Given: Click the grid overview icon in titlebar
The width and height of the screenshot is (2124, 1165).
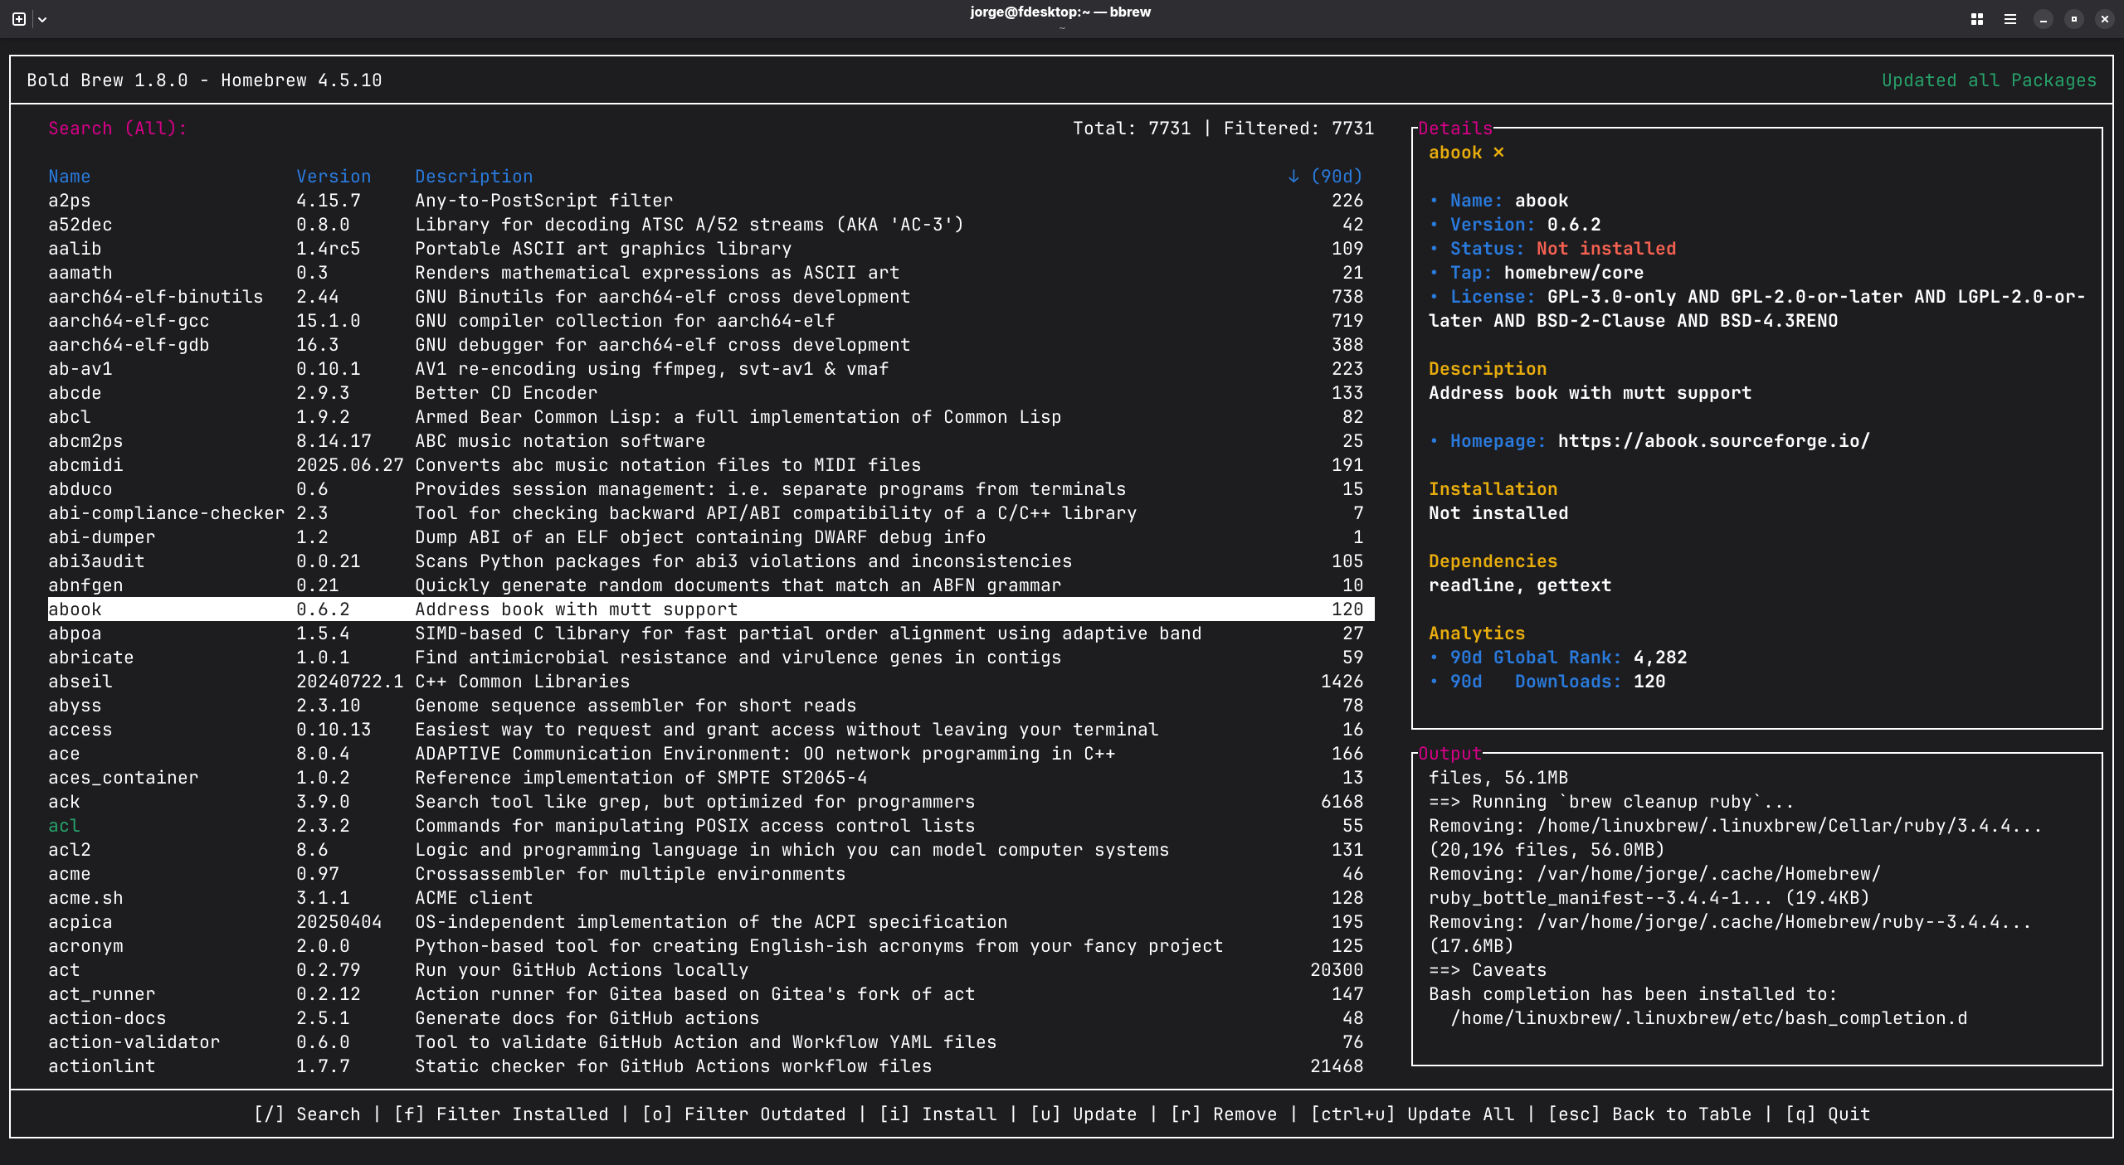Looking at the screenshot, I should (x=1977, y=19).
